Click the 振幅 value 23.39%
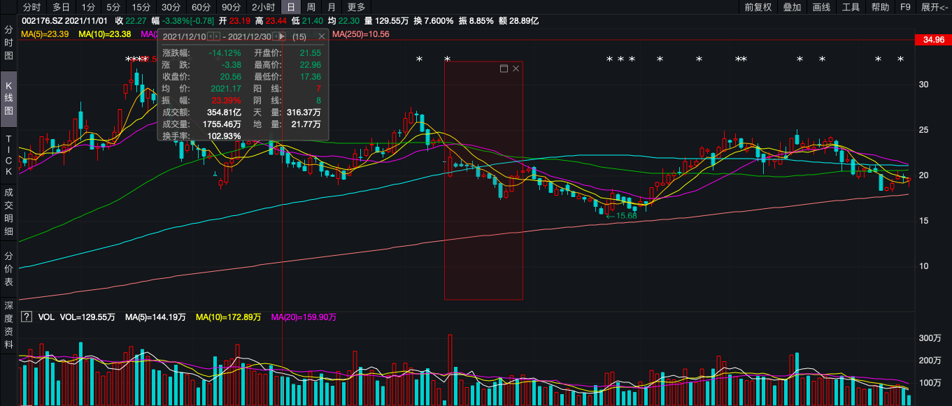 pyautogui.click(x=227, y=101)
